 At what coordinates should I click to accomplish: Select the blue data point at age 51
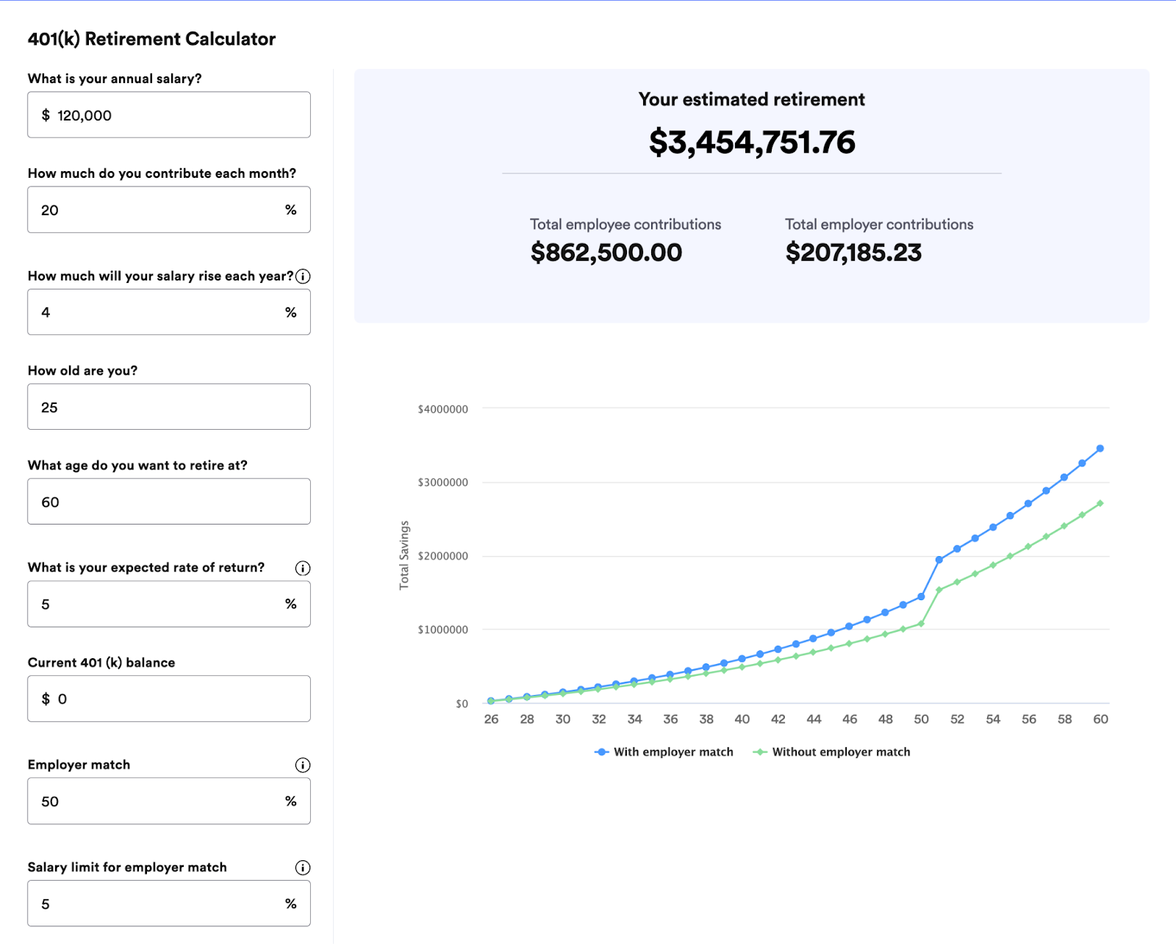(x=939, y=560)
